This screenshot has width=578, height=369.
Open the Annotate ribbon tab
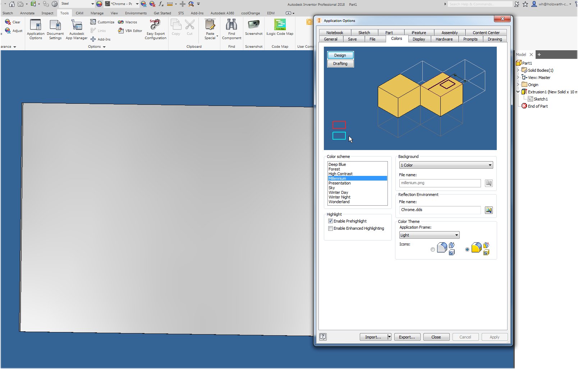(x=27, y=13)
